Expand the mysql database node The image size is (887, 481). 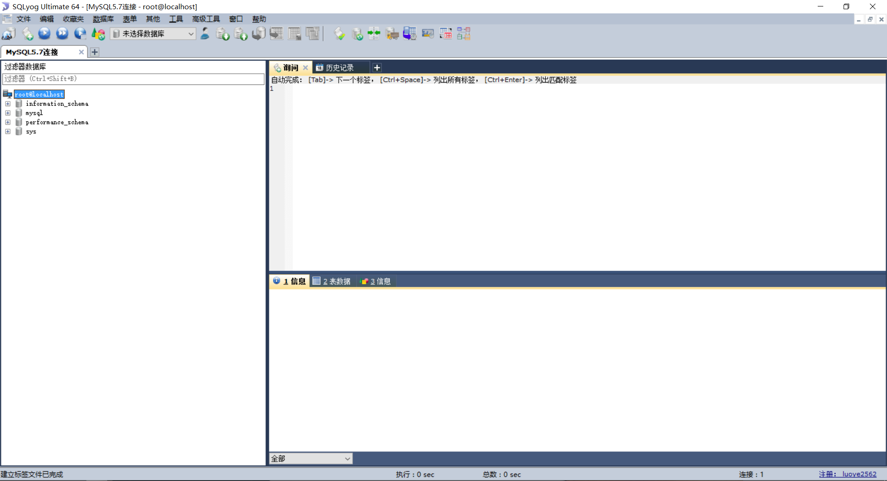[x=8, y=113]
